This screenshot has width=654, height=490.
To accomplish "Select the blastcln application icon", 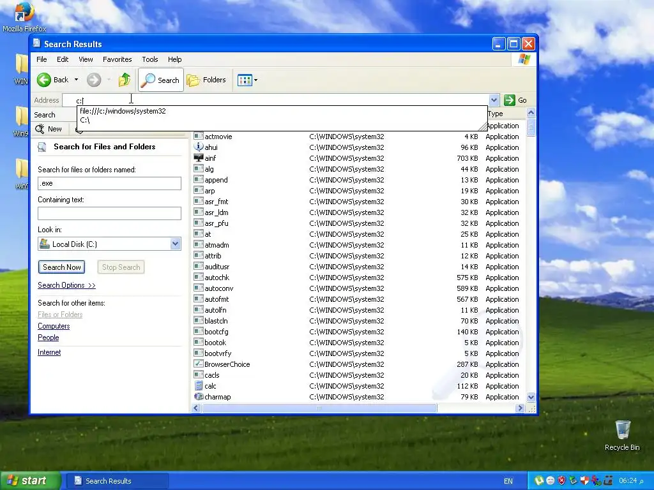I will pos(199,320).
